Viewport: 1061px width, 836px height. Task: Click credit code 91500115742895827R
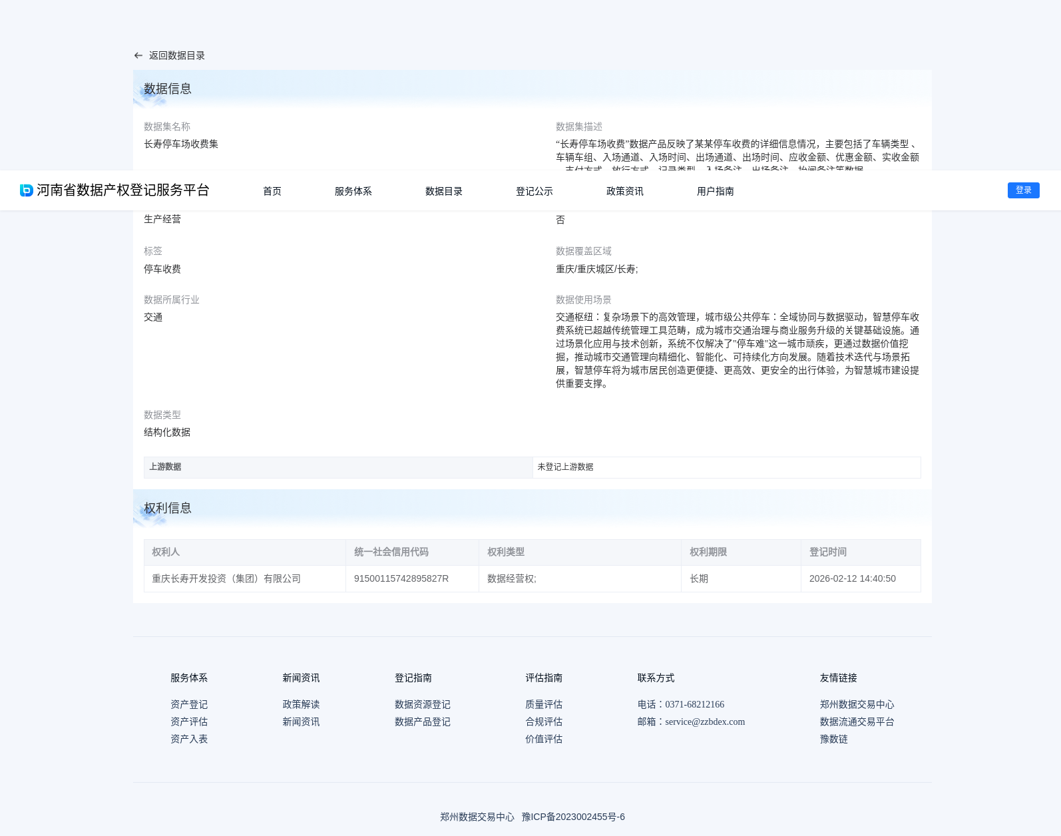point(401,578)
